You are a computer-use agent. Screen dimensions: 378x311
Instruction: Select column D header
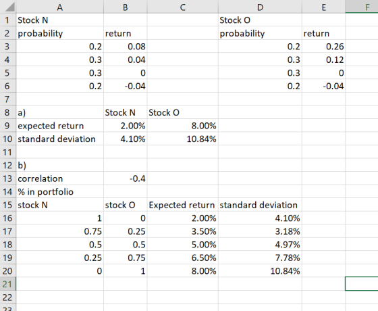pyautogui.click(x=260, y=7)
